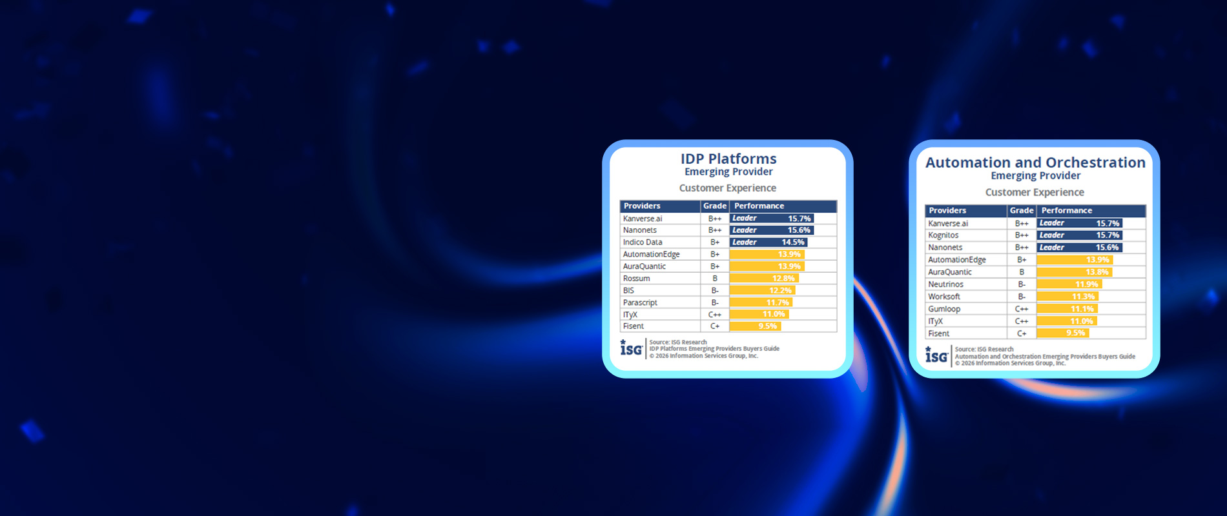The width and height of the screenshot is (1227, 516).
Task: Click the "Grade" column header in IDP Platforms table
Action: point(715,206)
